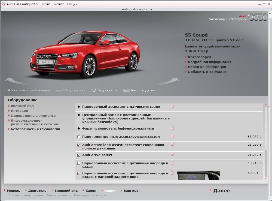Screen dimensions: 272x201
Task: View info on Audi active lane assist
Action: pyautogui.click(x=172, y=145)
